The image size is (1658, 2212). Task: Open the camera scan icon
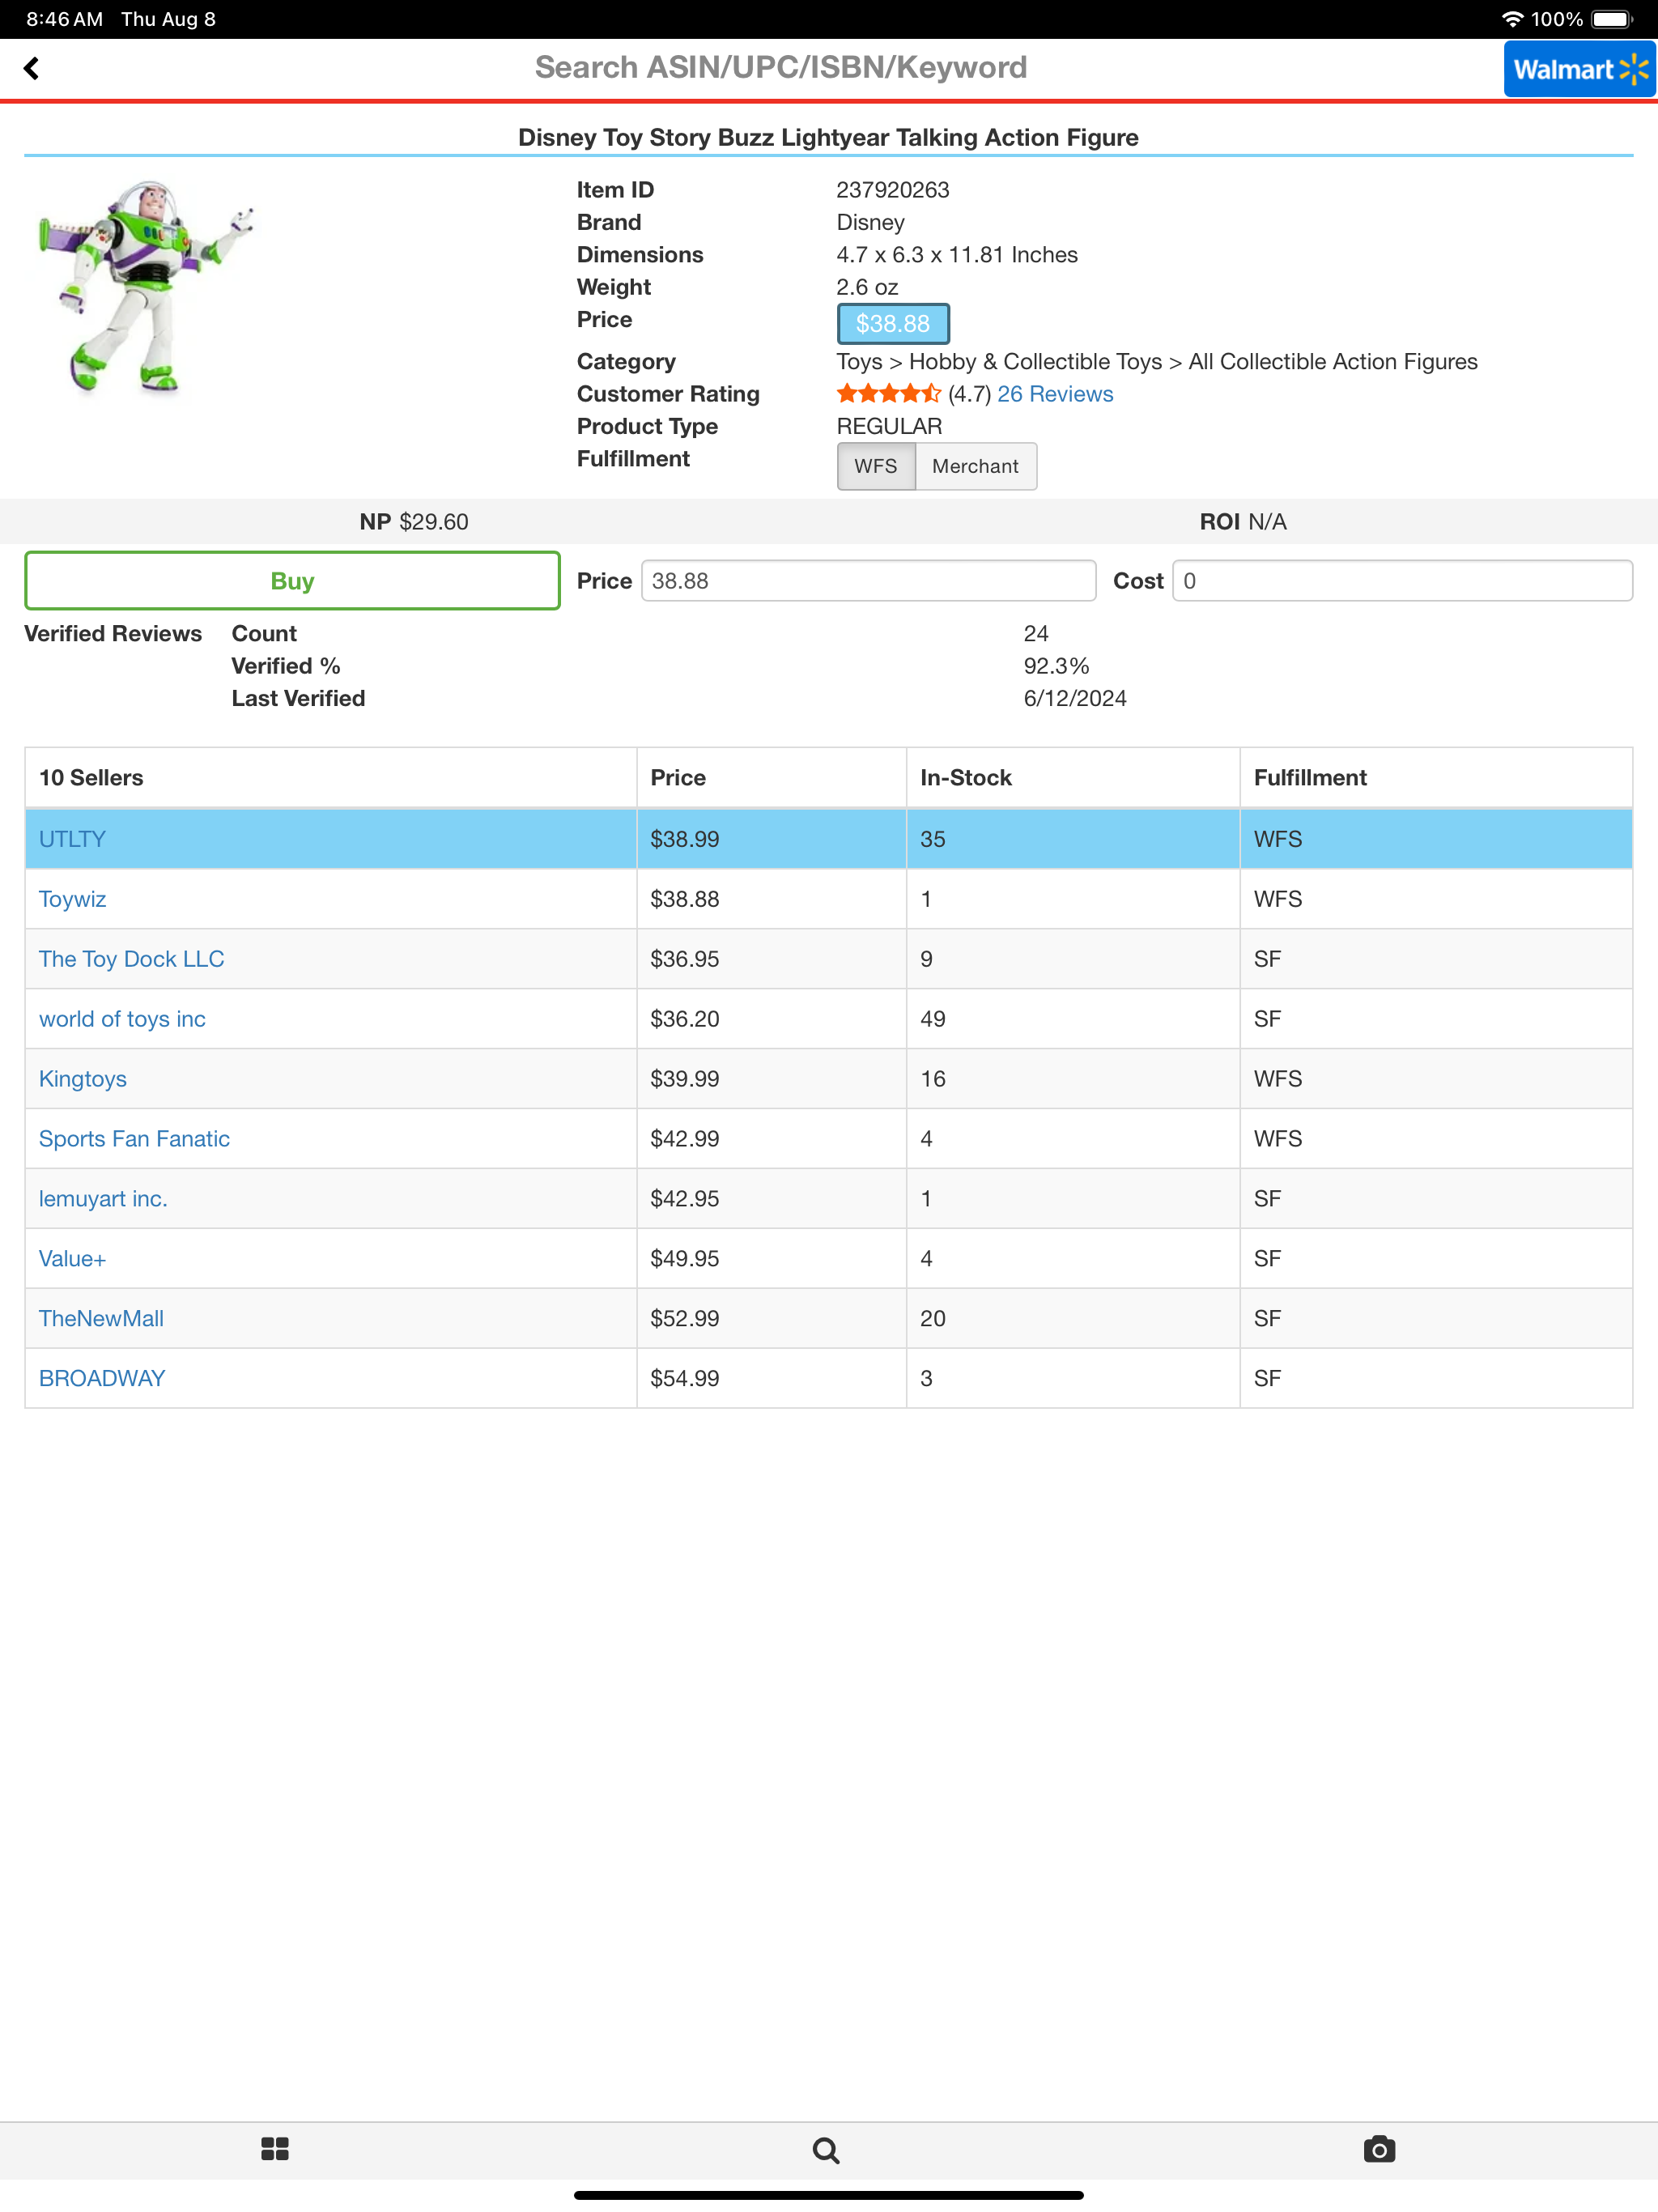pyautogui.click(x=1379, y=2149)
